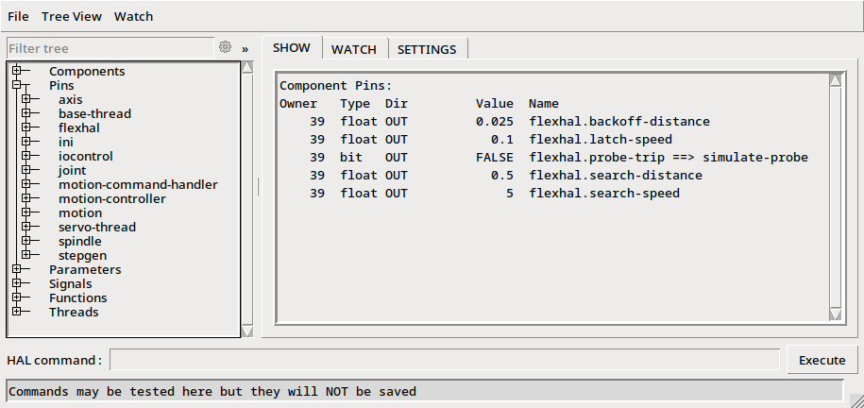The height and width of the screenshot is (408, 864).
Task: Open the Watch menu
Action: (133, 16)
